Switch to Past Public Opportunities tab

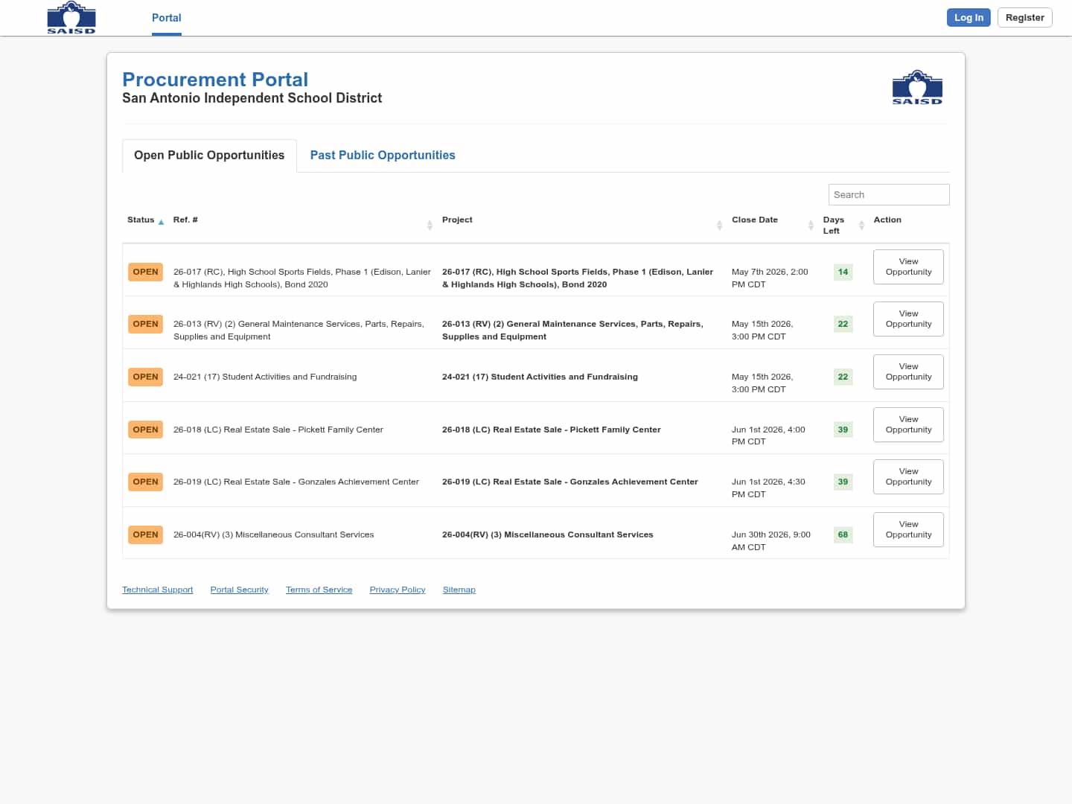[x=383, y=155]
